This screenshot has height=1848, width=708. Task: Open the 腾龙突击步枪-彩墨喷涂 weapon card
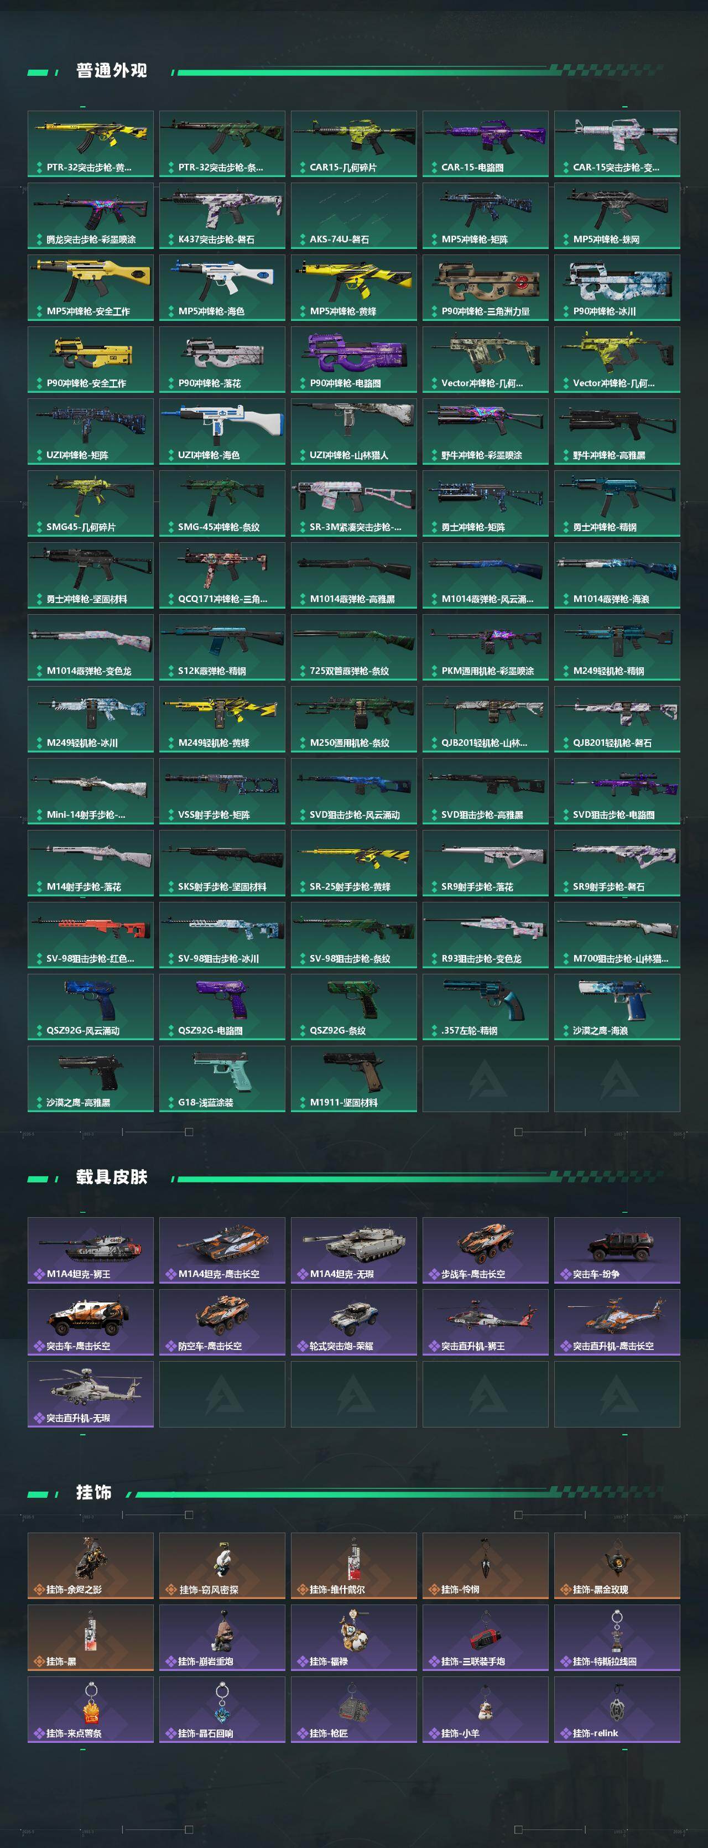pyautogui.click(x=90, y=215)
